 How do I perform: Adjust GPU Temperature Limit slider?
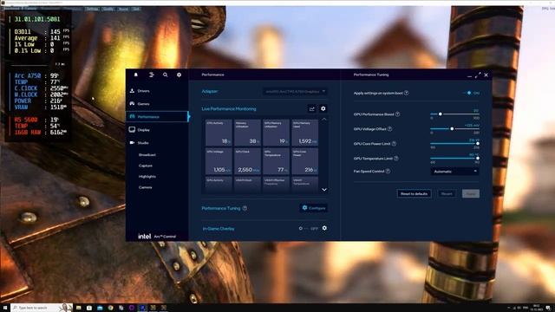(x=454, y=158)
